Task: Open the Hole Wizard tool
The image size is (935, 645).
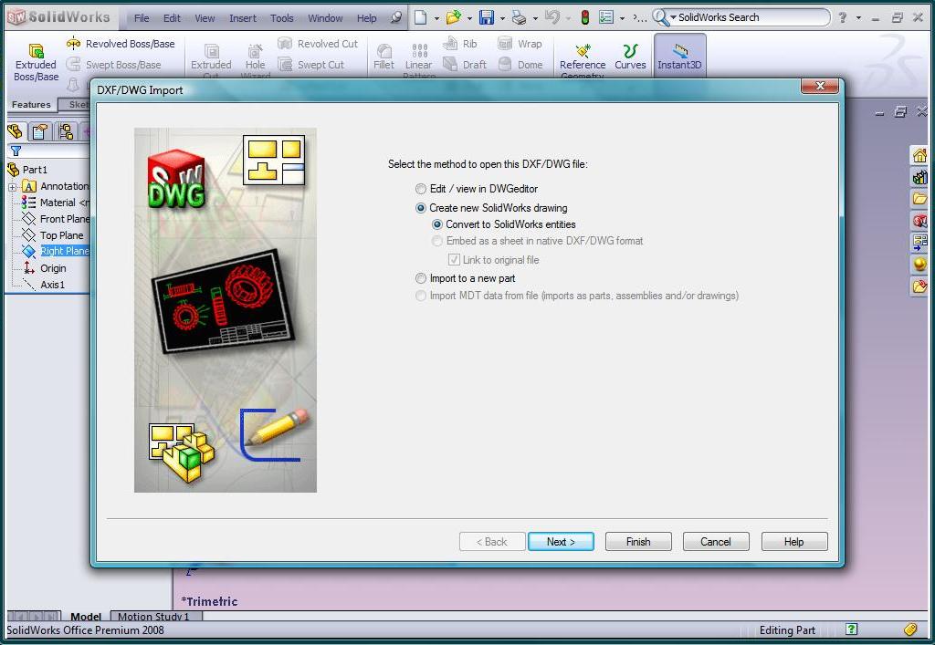Action: click(256, 62)
